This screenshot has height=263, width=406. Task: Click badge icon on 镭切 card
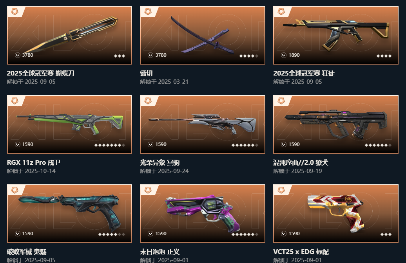click(148, 12)
